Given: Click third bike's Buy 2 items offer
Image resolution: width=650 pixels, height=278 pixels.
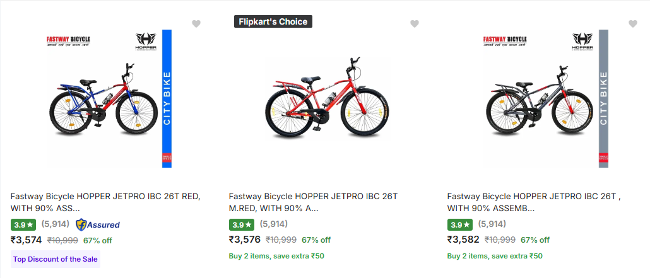Looking at the screenshot, I should click(x=495, y=256).
